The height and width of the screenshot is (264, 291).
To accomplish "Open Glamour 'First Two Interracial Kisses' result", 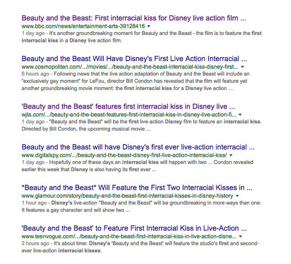I will 137,188.
